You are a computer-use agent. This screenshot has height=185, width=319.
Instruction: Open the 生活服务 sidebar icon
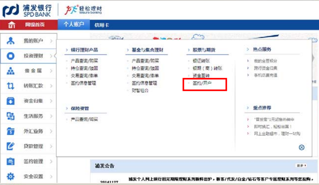[x=11, y=116]
